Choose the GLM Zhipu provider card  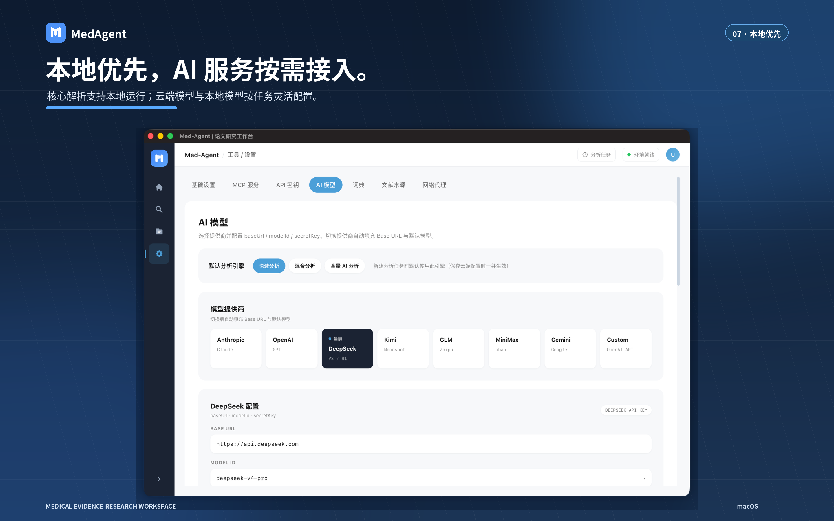tap(458, 348)
